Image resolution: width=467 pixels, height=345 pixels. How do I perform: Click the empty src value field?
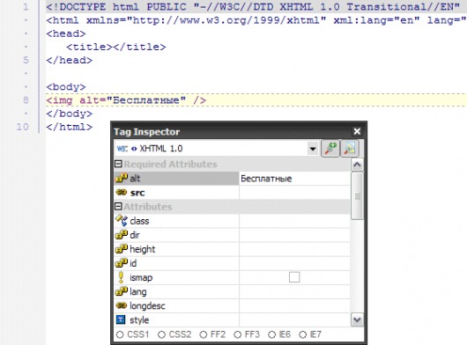294,193
